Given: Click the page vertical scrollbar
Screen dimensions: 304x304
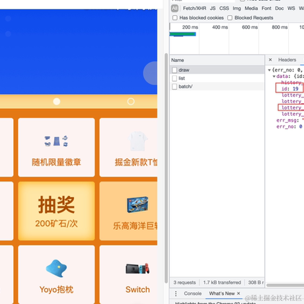Looking at the screenshot, I should (166, 169).
